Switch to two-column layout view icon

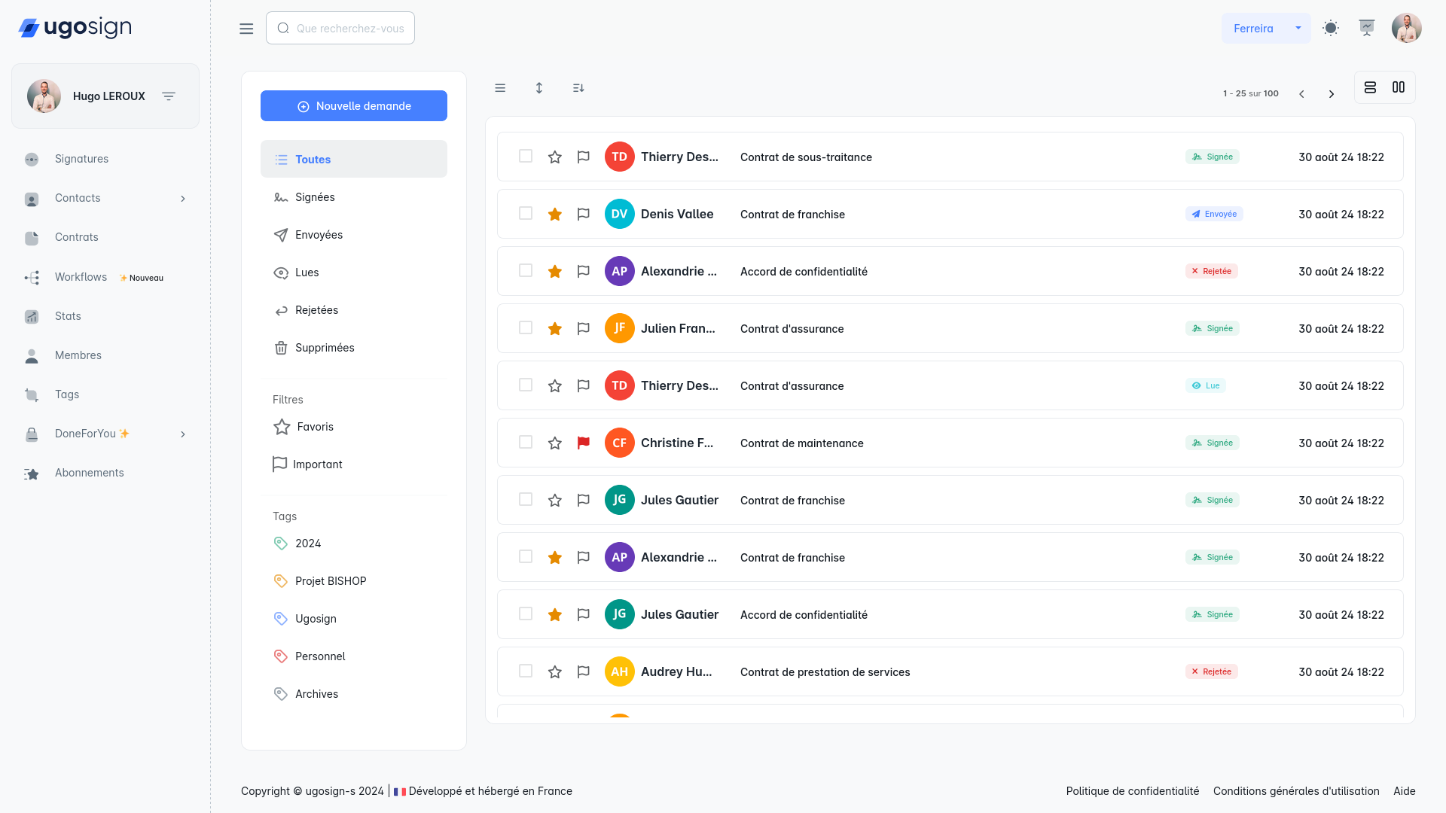[1399, 87]
